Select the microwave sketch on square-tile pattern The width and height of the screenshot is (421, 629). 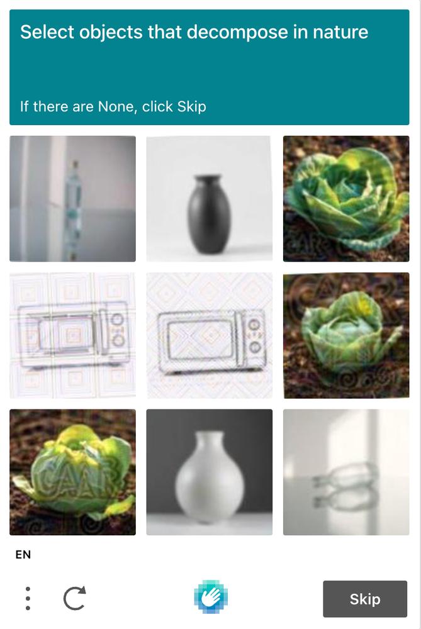click(x=72, y=335)
